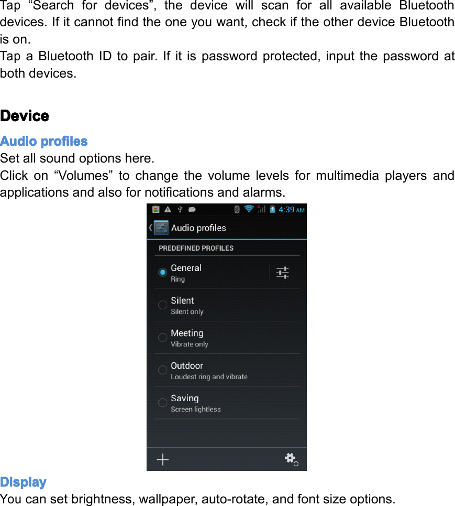Image resolution: width=455 pixels, height=506 pixels.
Task: Enable the Saving screen lightless profile
Action: click(x=162, y=403)
